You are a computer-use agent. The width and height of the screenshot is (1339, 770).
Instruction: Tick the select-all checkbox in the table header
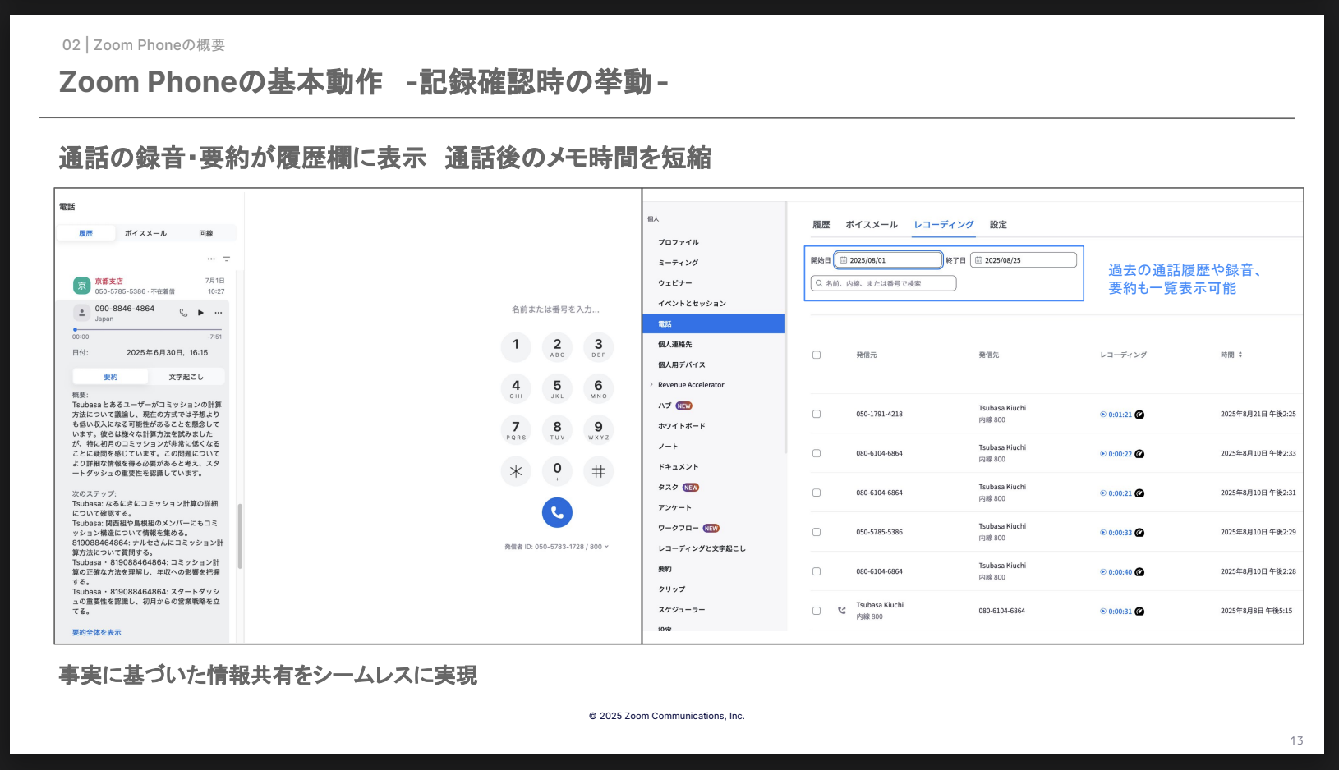(x=817, y=355)
